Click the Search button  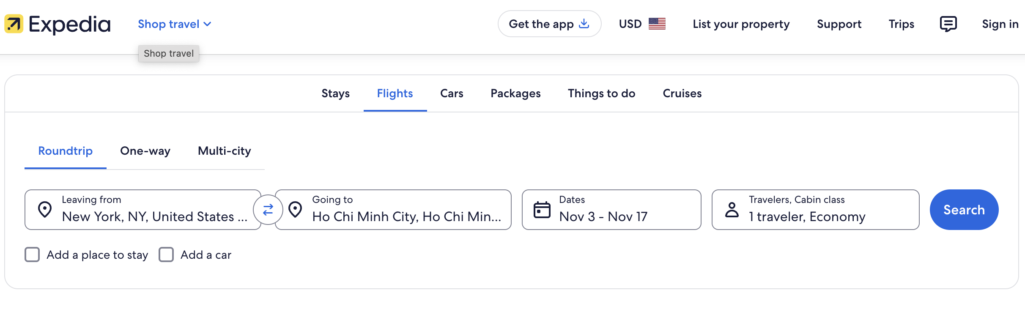964,209
